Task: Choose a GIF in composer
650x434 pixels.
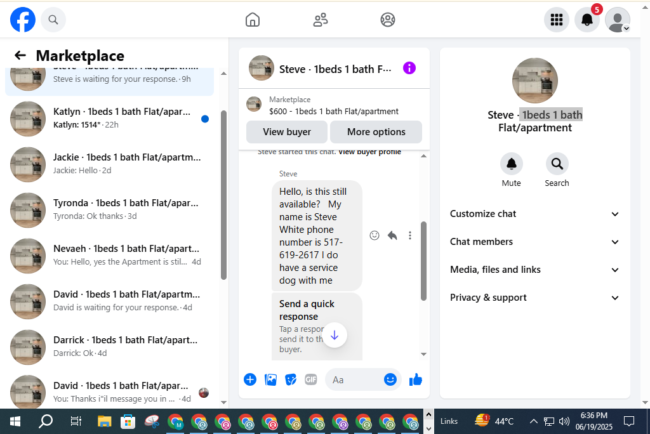Action: 311,379
